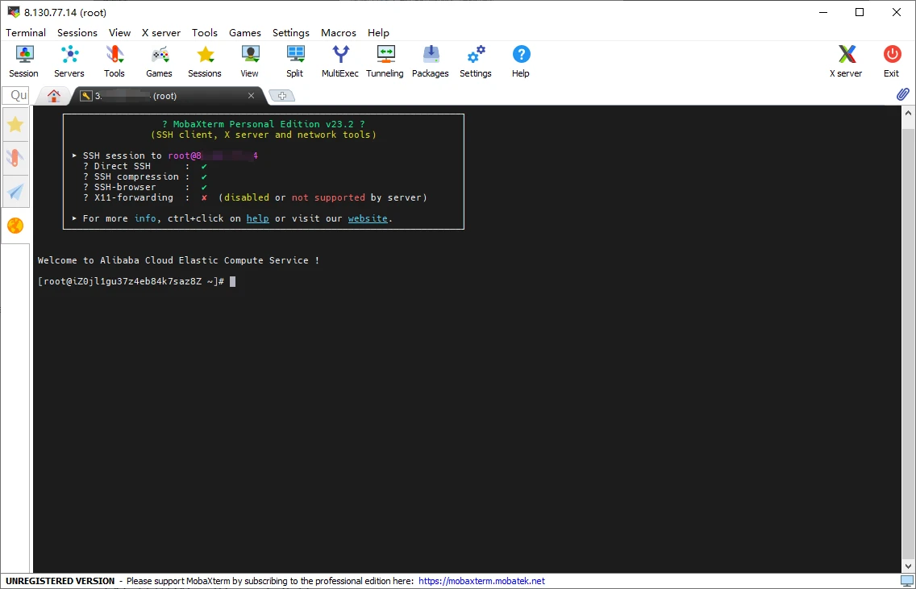This screenshot has width=916, height=589.
Task: Open the View menu
Action: pyautogui.click(x=120, y=33)
